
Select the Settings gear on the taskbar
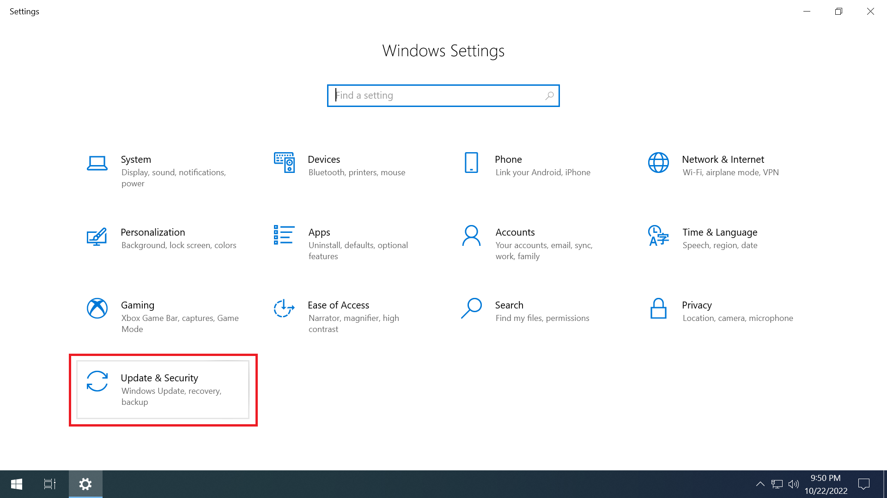pyautogui.click(x=85, y=484)
